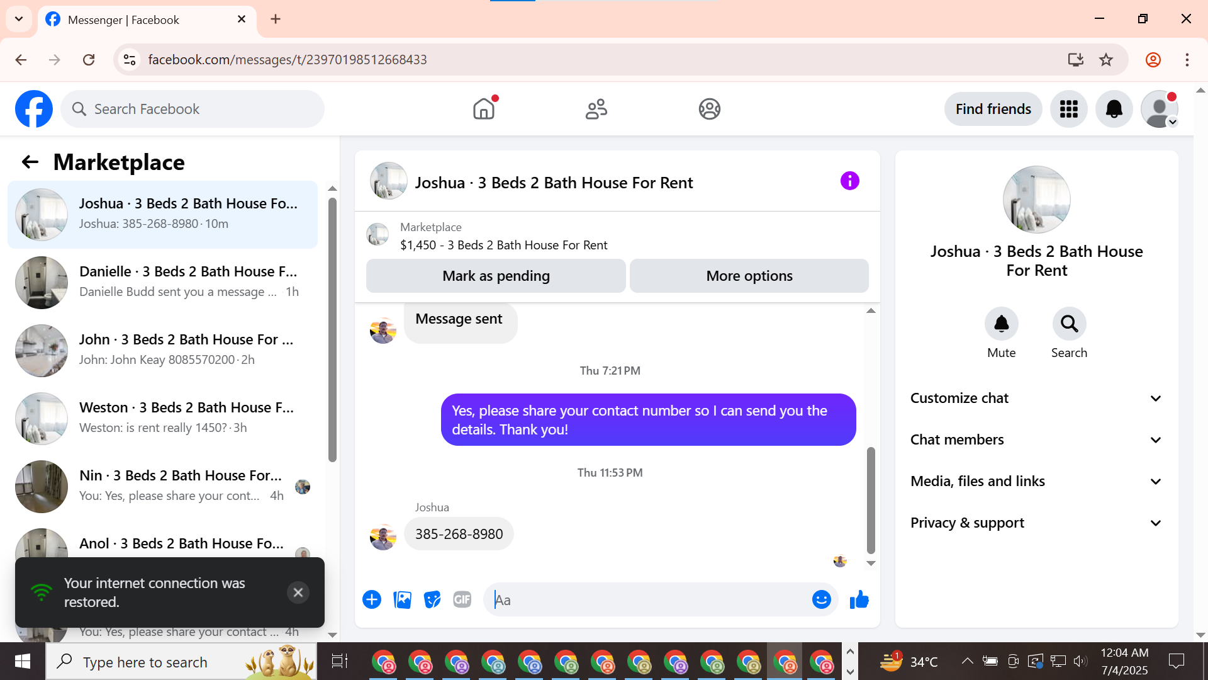Click the thumbs up like button
The image size is (1208, 680).
coord(859,600)
